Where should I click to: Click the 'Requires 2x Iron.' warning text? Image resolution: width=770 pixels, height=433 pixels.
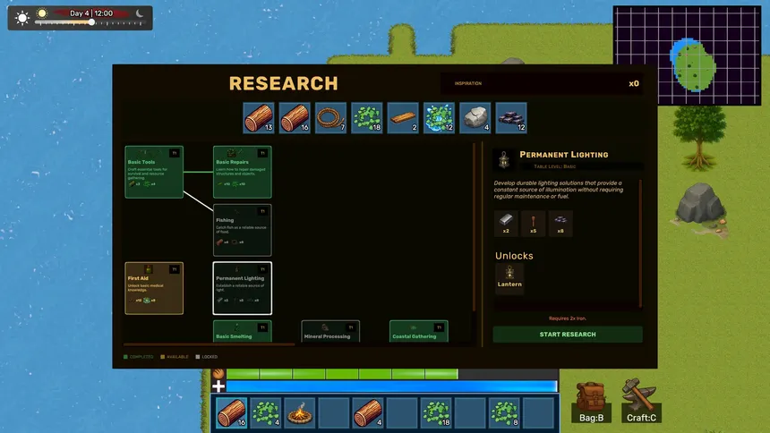click(567, 318)
